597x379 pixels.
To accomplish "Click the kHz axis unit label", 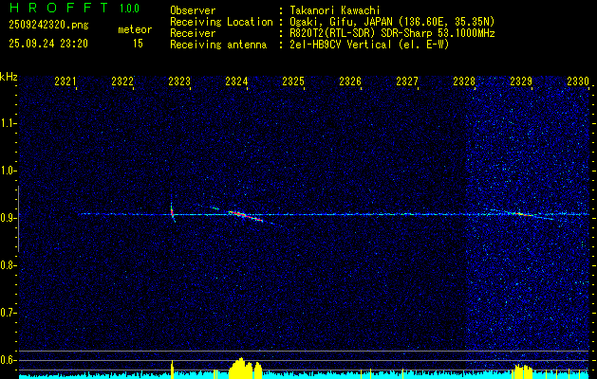I will [9, 77].
